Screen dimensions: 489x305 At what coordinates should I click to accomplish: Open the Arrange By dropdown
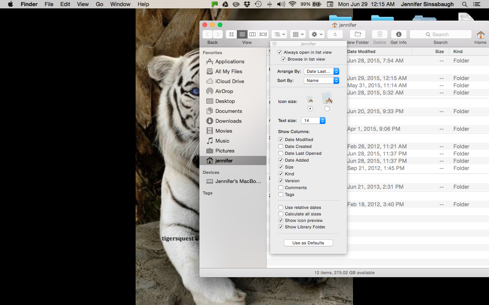tap(321, 71)
